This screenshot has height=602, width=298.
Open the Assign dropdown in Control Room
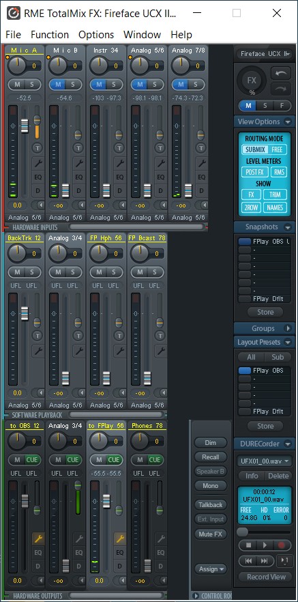click(211, 569)
